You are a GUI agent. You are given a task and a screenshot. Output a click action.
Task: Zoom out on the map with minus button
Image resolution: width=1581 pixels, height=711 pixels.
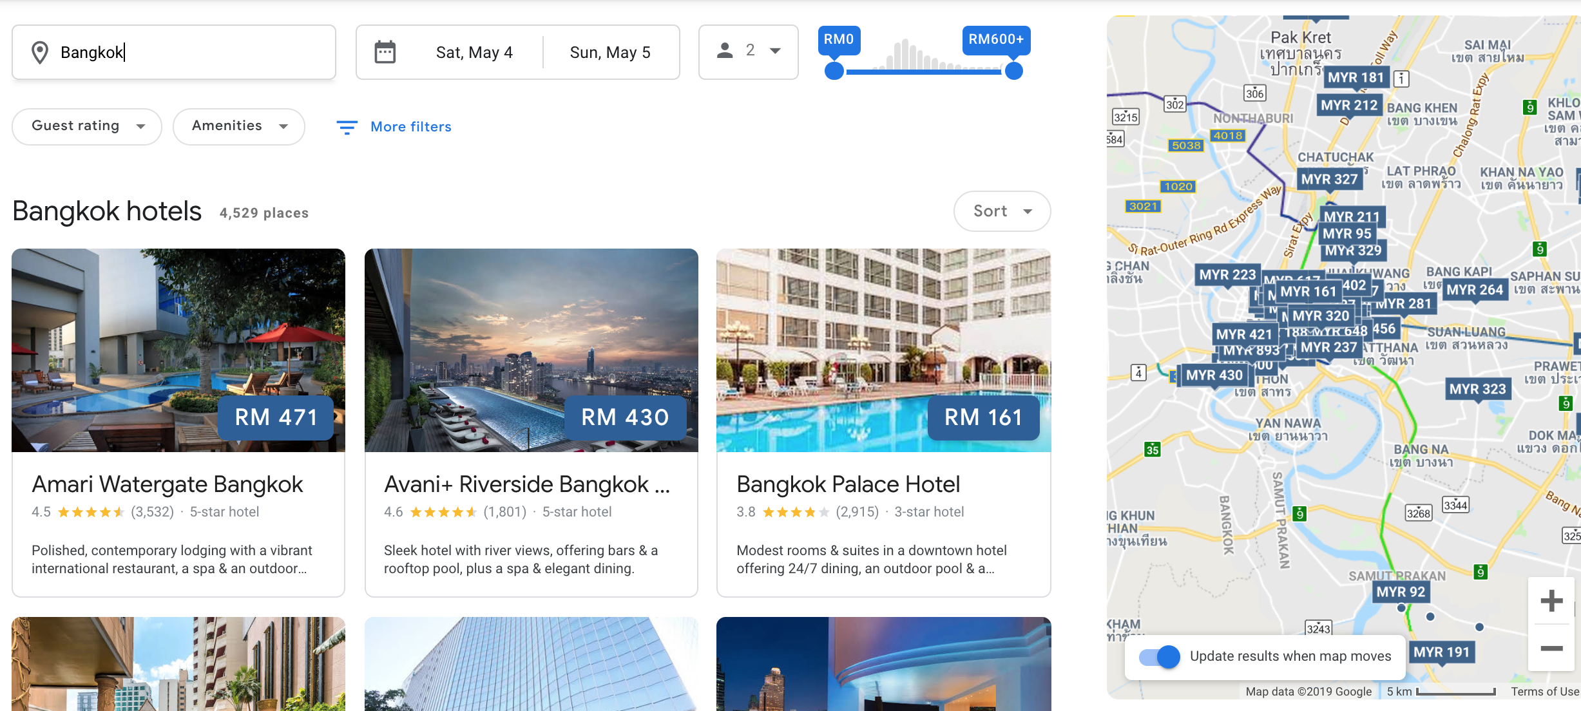click(x=1551, y=648)
